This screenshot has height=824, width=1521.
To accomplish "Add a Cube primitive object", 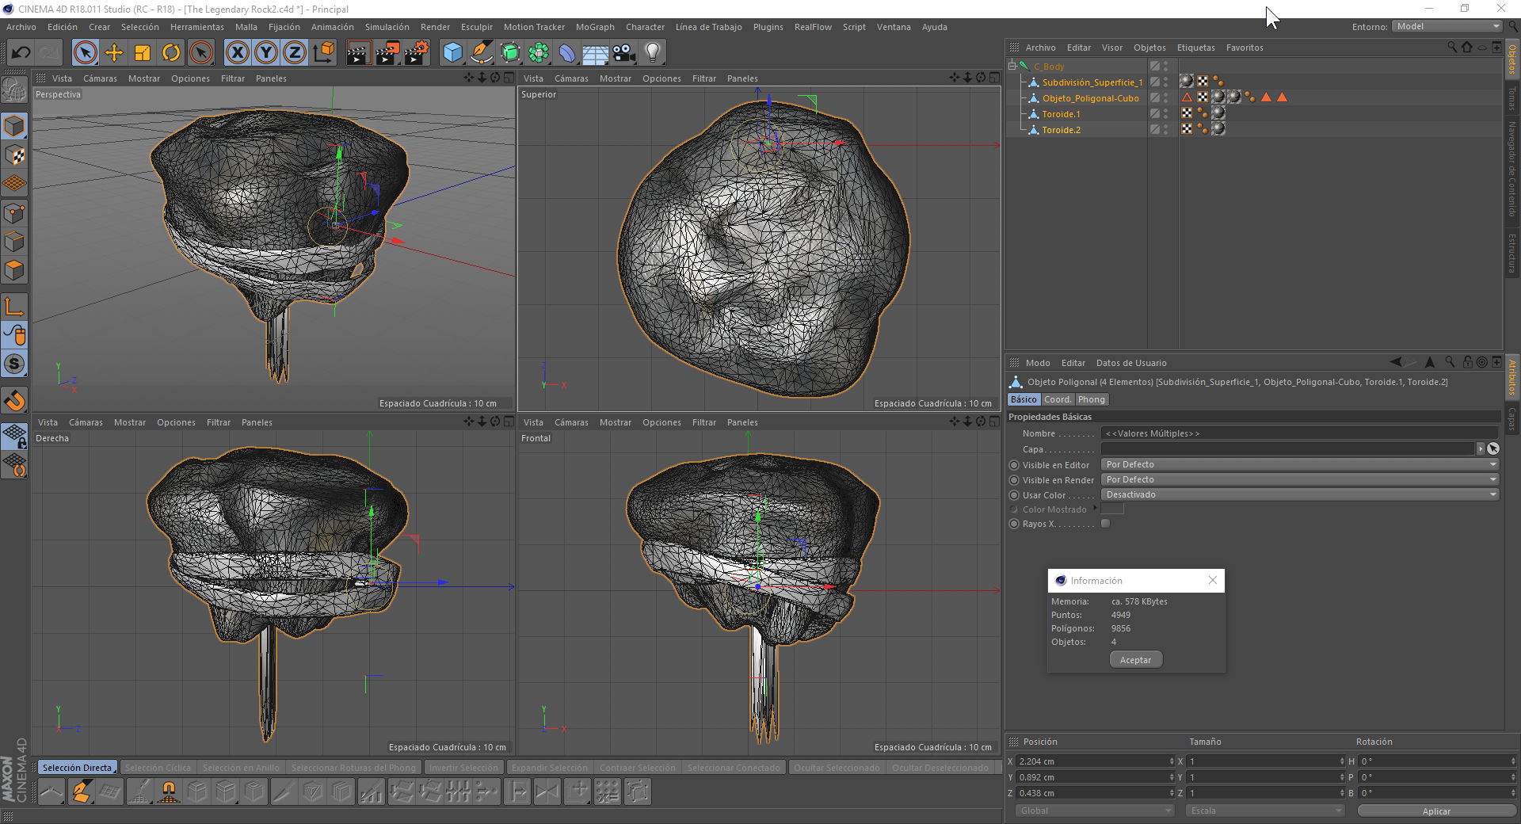I will coord(453,53).
